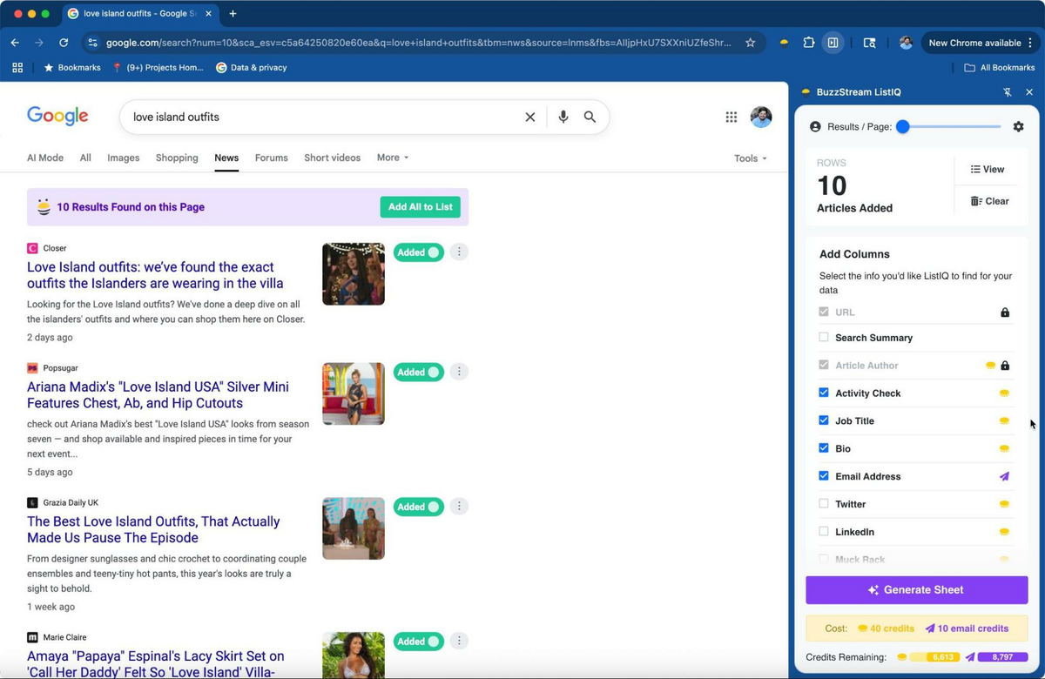This screenshot has width=1045, height=679.
Task: Open ListIQ settings gear icon
Action: point(1018,127)
